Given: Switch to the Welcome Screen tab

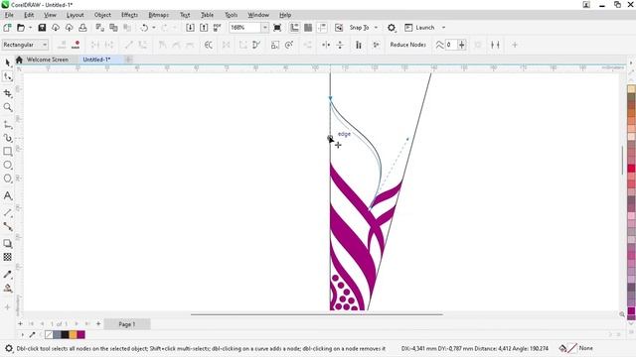Looking at the screenshot, I should [x=48, y=59].
